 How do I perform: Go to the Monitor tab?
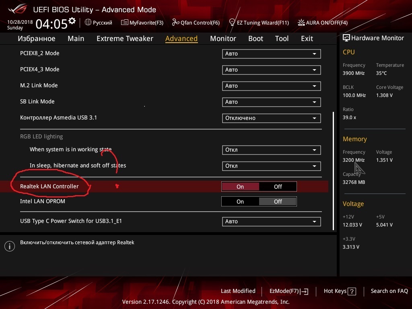tap(223, 39)
